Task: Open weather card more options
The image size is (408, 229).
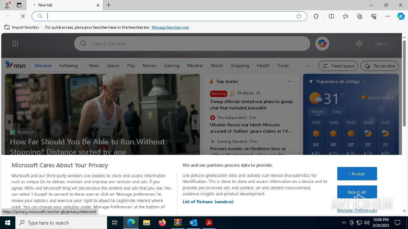Action: tap(389, 81)
